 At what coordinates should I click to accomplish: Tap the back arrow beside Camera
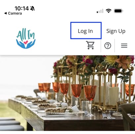click(x=5, y=13)
